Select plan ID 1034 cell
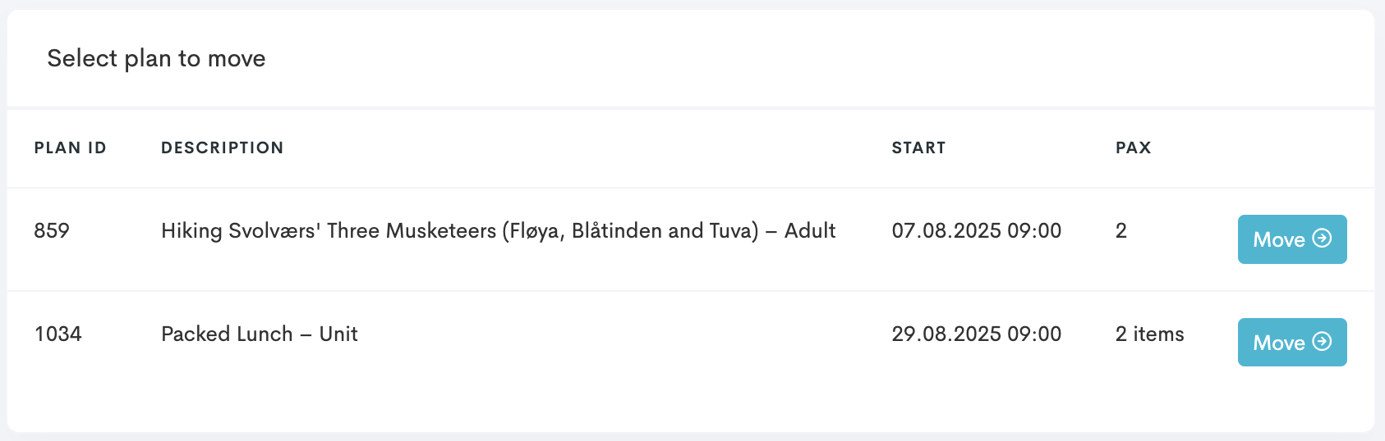This screenshot has height=441, width=1385. coord(58,334)
